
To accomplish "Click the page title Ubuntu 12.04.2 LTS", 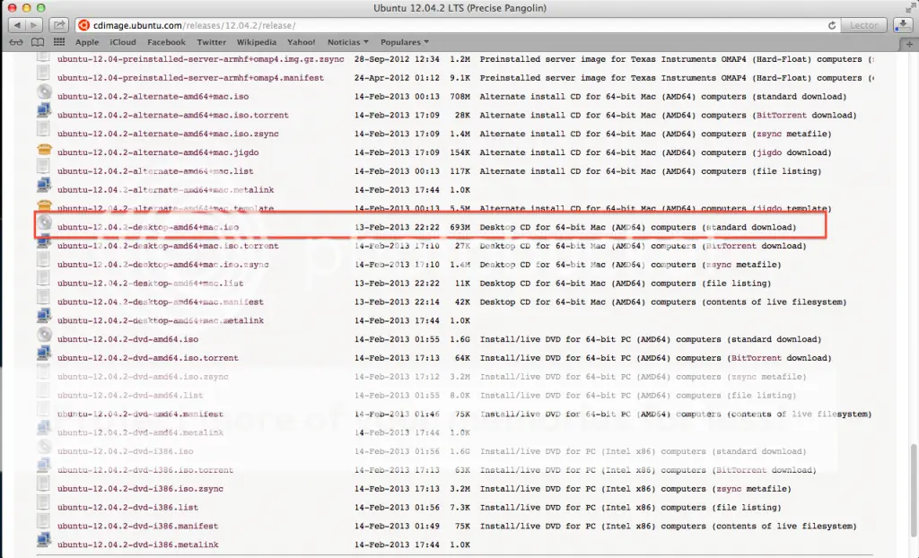I will point(459,8).
